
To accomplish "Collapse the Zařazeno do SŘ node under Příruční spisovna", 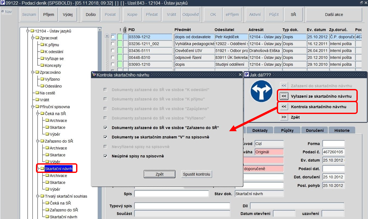I will coord(38,141).
